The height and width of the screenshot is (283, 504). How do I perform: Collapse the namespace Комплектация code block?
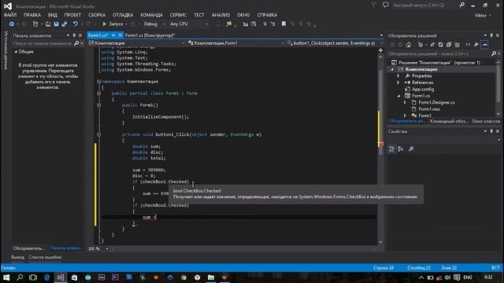tap(99, 82)
